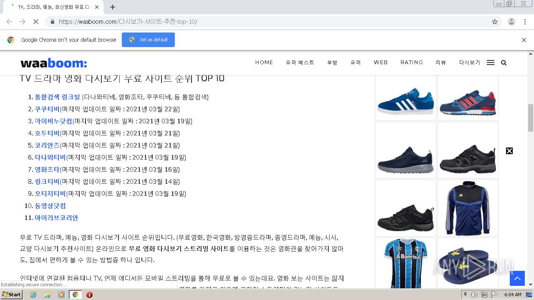Screen dimensions: 534x300
Task: Open network status tray icon
Action: point(484,295)
